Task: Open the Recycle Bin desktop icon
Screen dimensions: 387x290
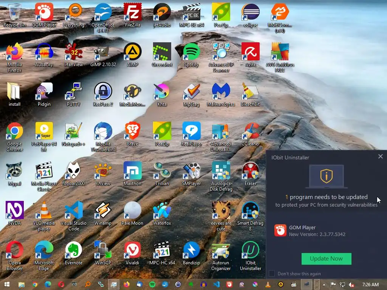Action: (x=15, y=15)
